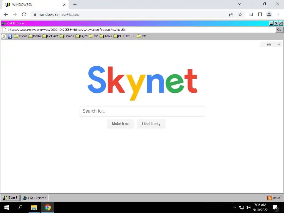Click the Windows93 clock showing 07:35
Image resolution: width=284 pixels, height=213 pixels.
click(x=277, y=198)
